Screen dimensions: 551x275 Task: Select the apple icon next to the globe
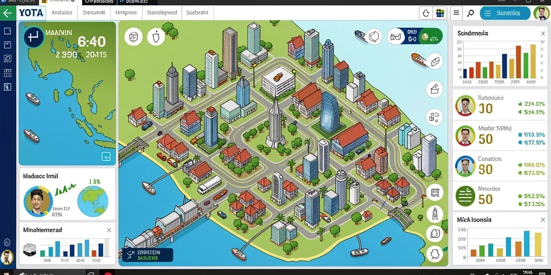click(x=156, y=37)
